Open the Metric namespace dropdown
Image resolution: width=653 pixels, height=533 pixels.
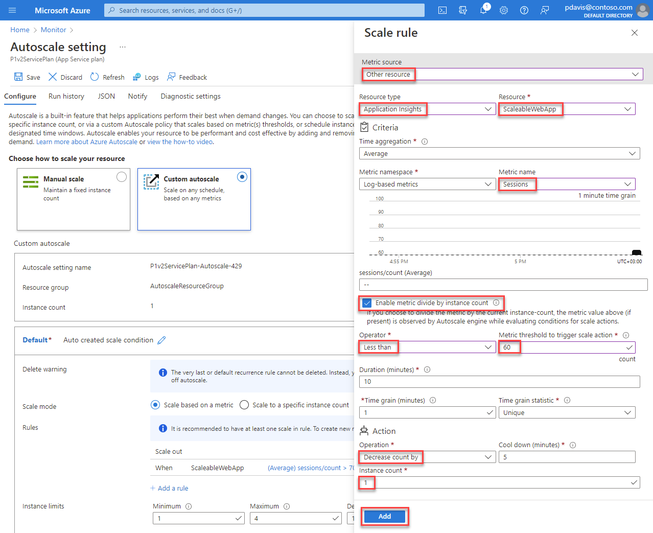[x=428, y=184]
